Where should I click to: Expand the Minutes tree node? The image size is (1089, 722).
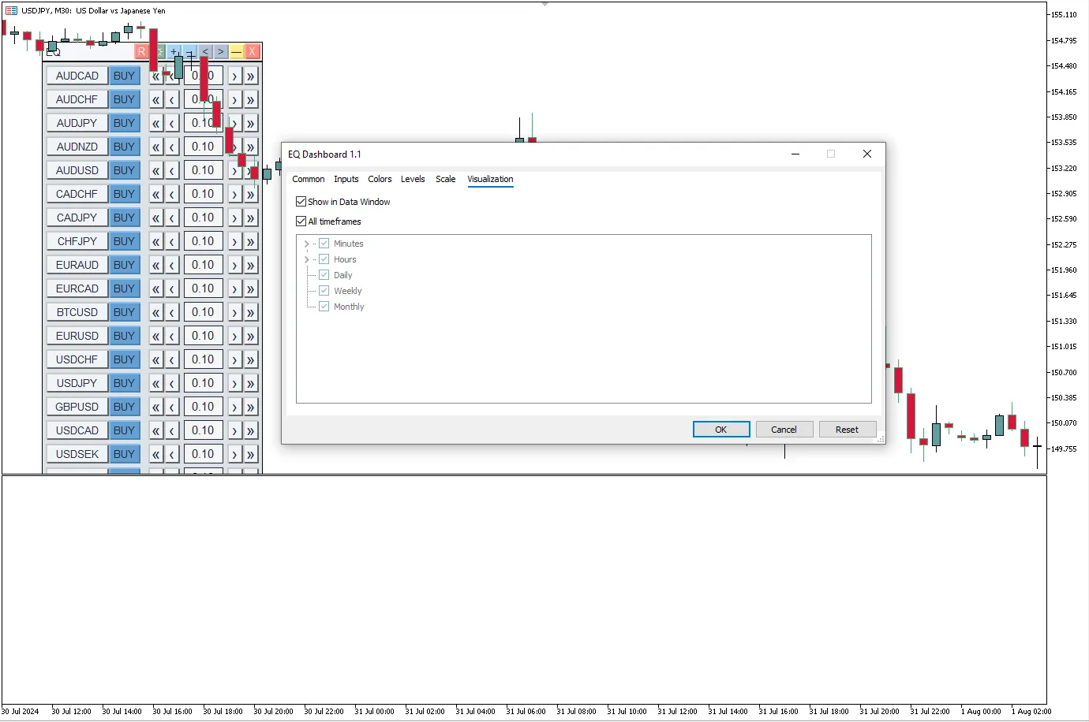click(x=307, y=244)
